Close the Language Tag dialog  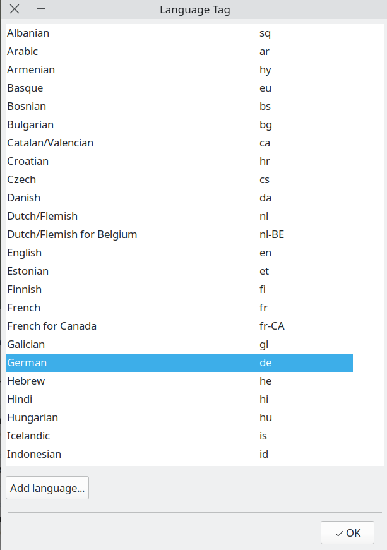[x=15, y=9]
